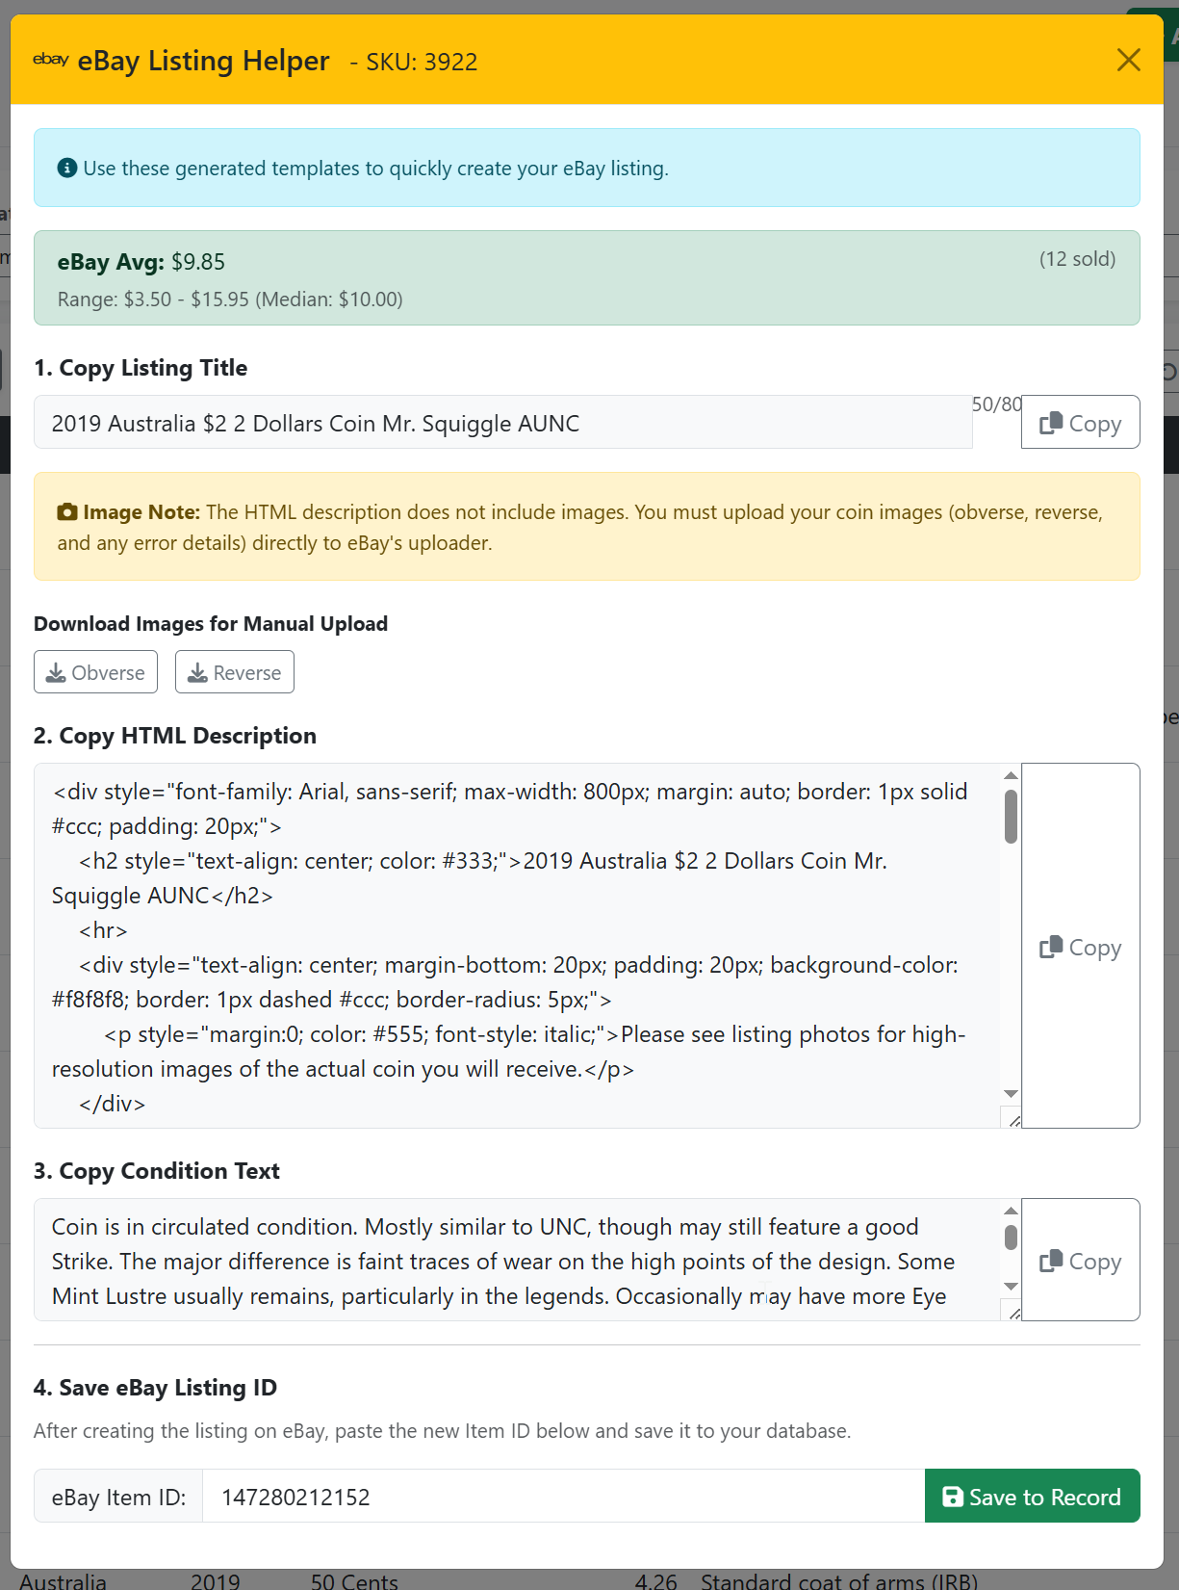This screenshot has width=1179, height=1590.
Task: Click '50 Cents' cell in background table
Action: [x=354, y=1580]
